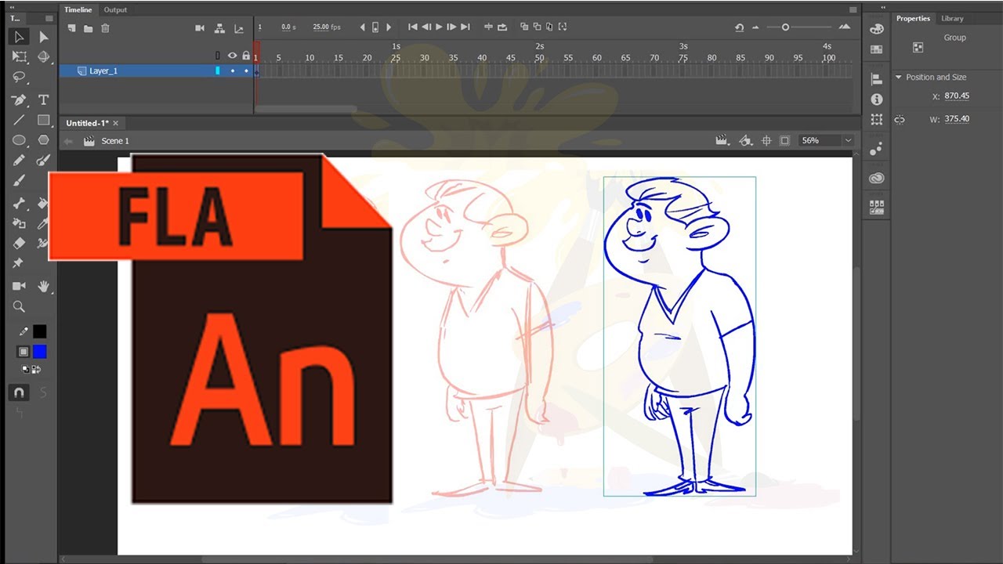Select the Pen tool
This screenshot has height=564, width=1003.
tap(19, 100)
